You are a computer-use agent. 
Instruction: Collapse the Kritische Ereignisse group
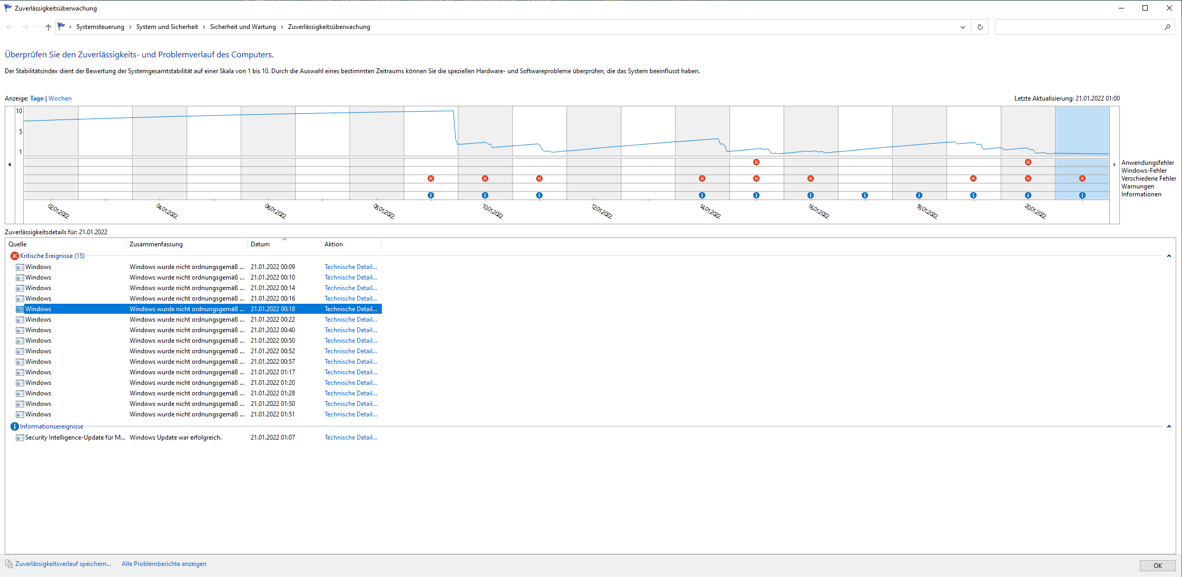[1169, 256]
